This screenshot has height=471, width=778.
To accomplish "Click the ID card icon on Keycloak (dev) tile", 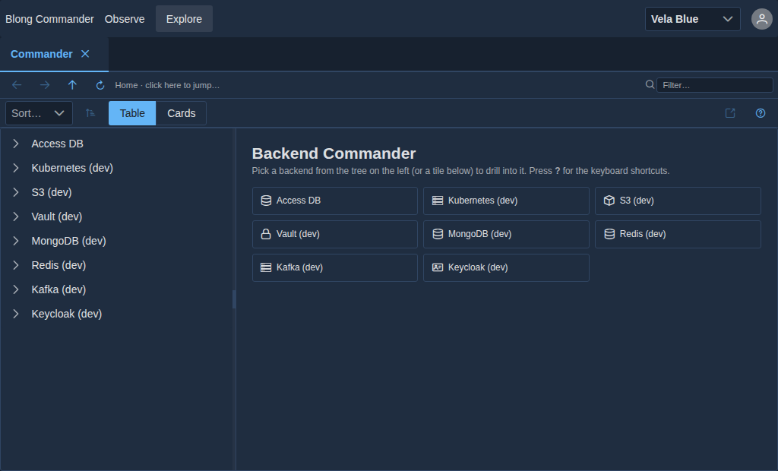I will click(x=438, y=267).
